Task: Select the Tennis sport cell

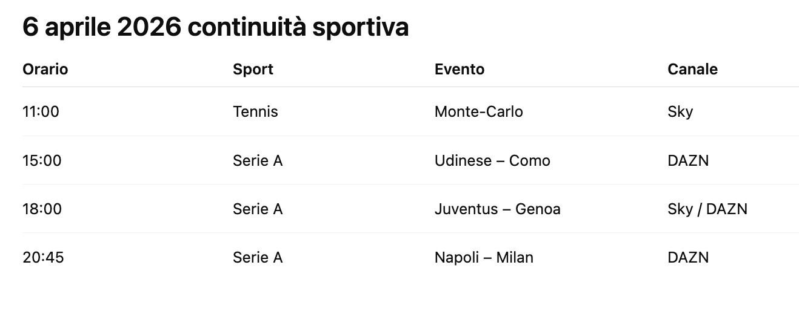Action: point(255,112)
